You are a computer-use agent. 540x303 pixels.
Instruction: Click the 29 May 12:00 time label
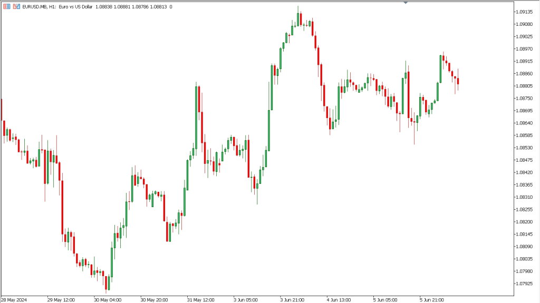click(x=61, y=300)
